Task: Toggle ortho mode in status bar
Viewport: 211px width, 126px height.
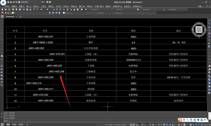Action: coord(139,125)
